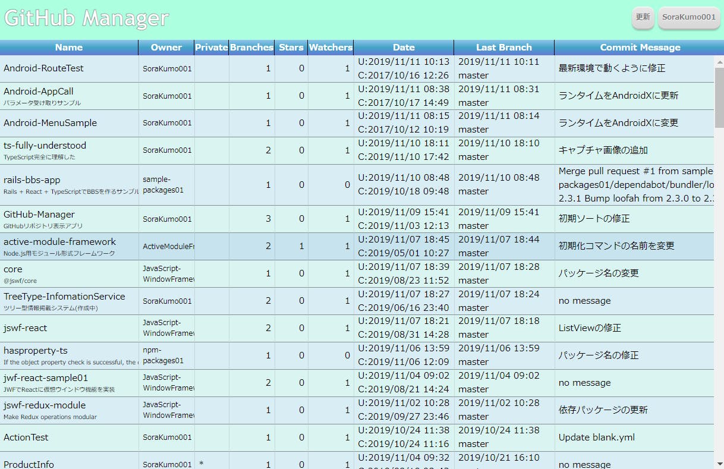Click description Make Redux operations modular
Image resolution: width=724 pixels, height=469 pixels.
click(50, 417)
